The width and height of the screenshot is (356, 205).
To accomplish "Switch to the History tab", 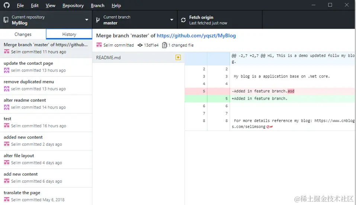I will (x=69, y=34).
